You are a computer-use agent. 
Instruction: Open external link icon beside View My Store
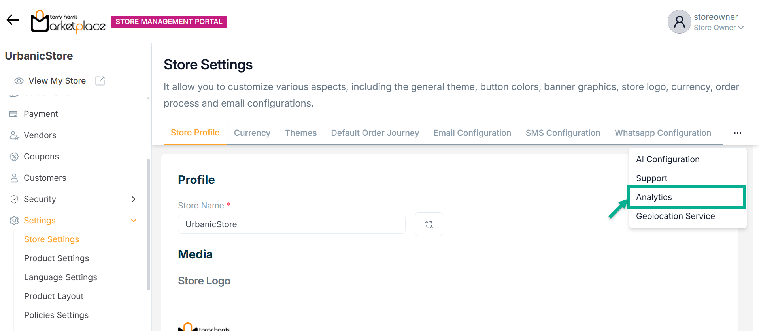point(100,81)
